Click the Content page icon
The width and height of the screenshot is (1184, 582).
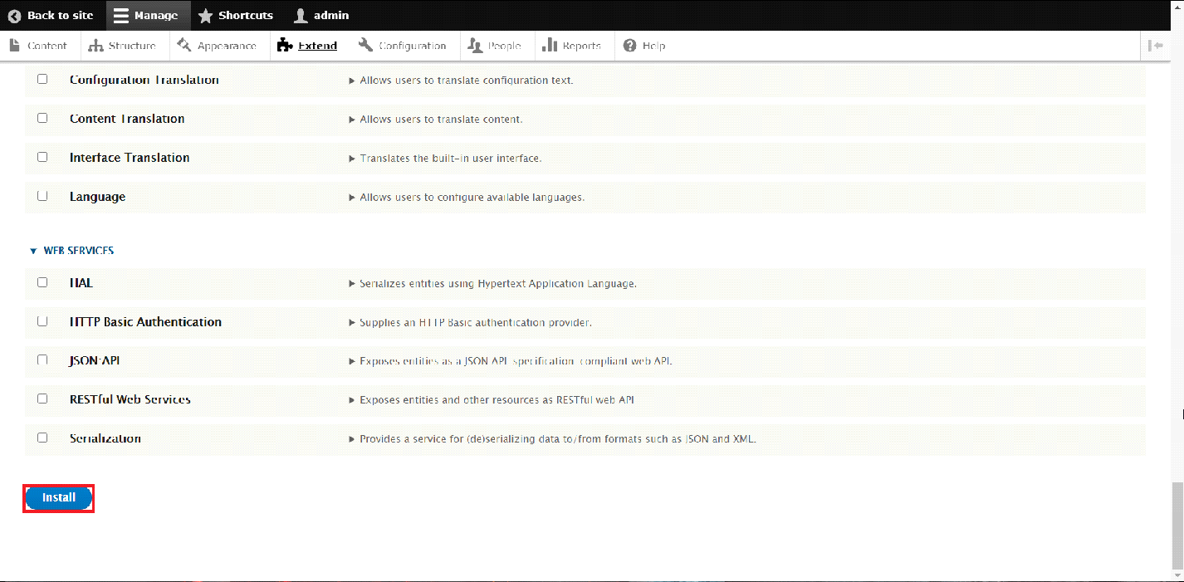15,46
